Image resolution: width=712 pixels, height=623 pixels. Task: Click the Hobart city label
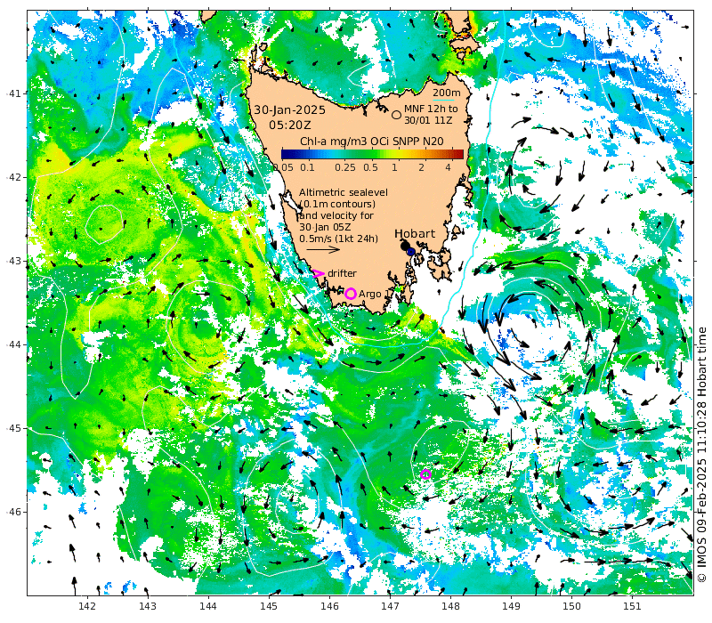[x=415, y=233]
